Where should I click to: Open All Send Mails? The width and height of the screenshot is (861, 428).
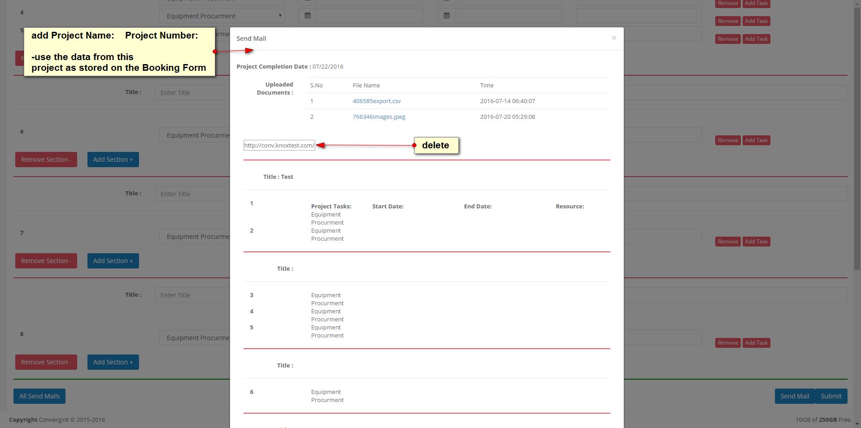coord(39,396)
